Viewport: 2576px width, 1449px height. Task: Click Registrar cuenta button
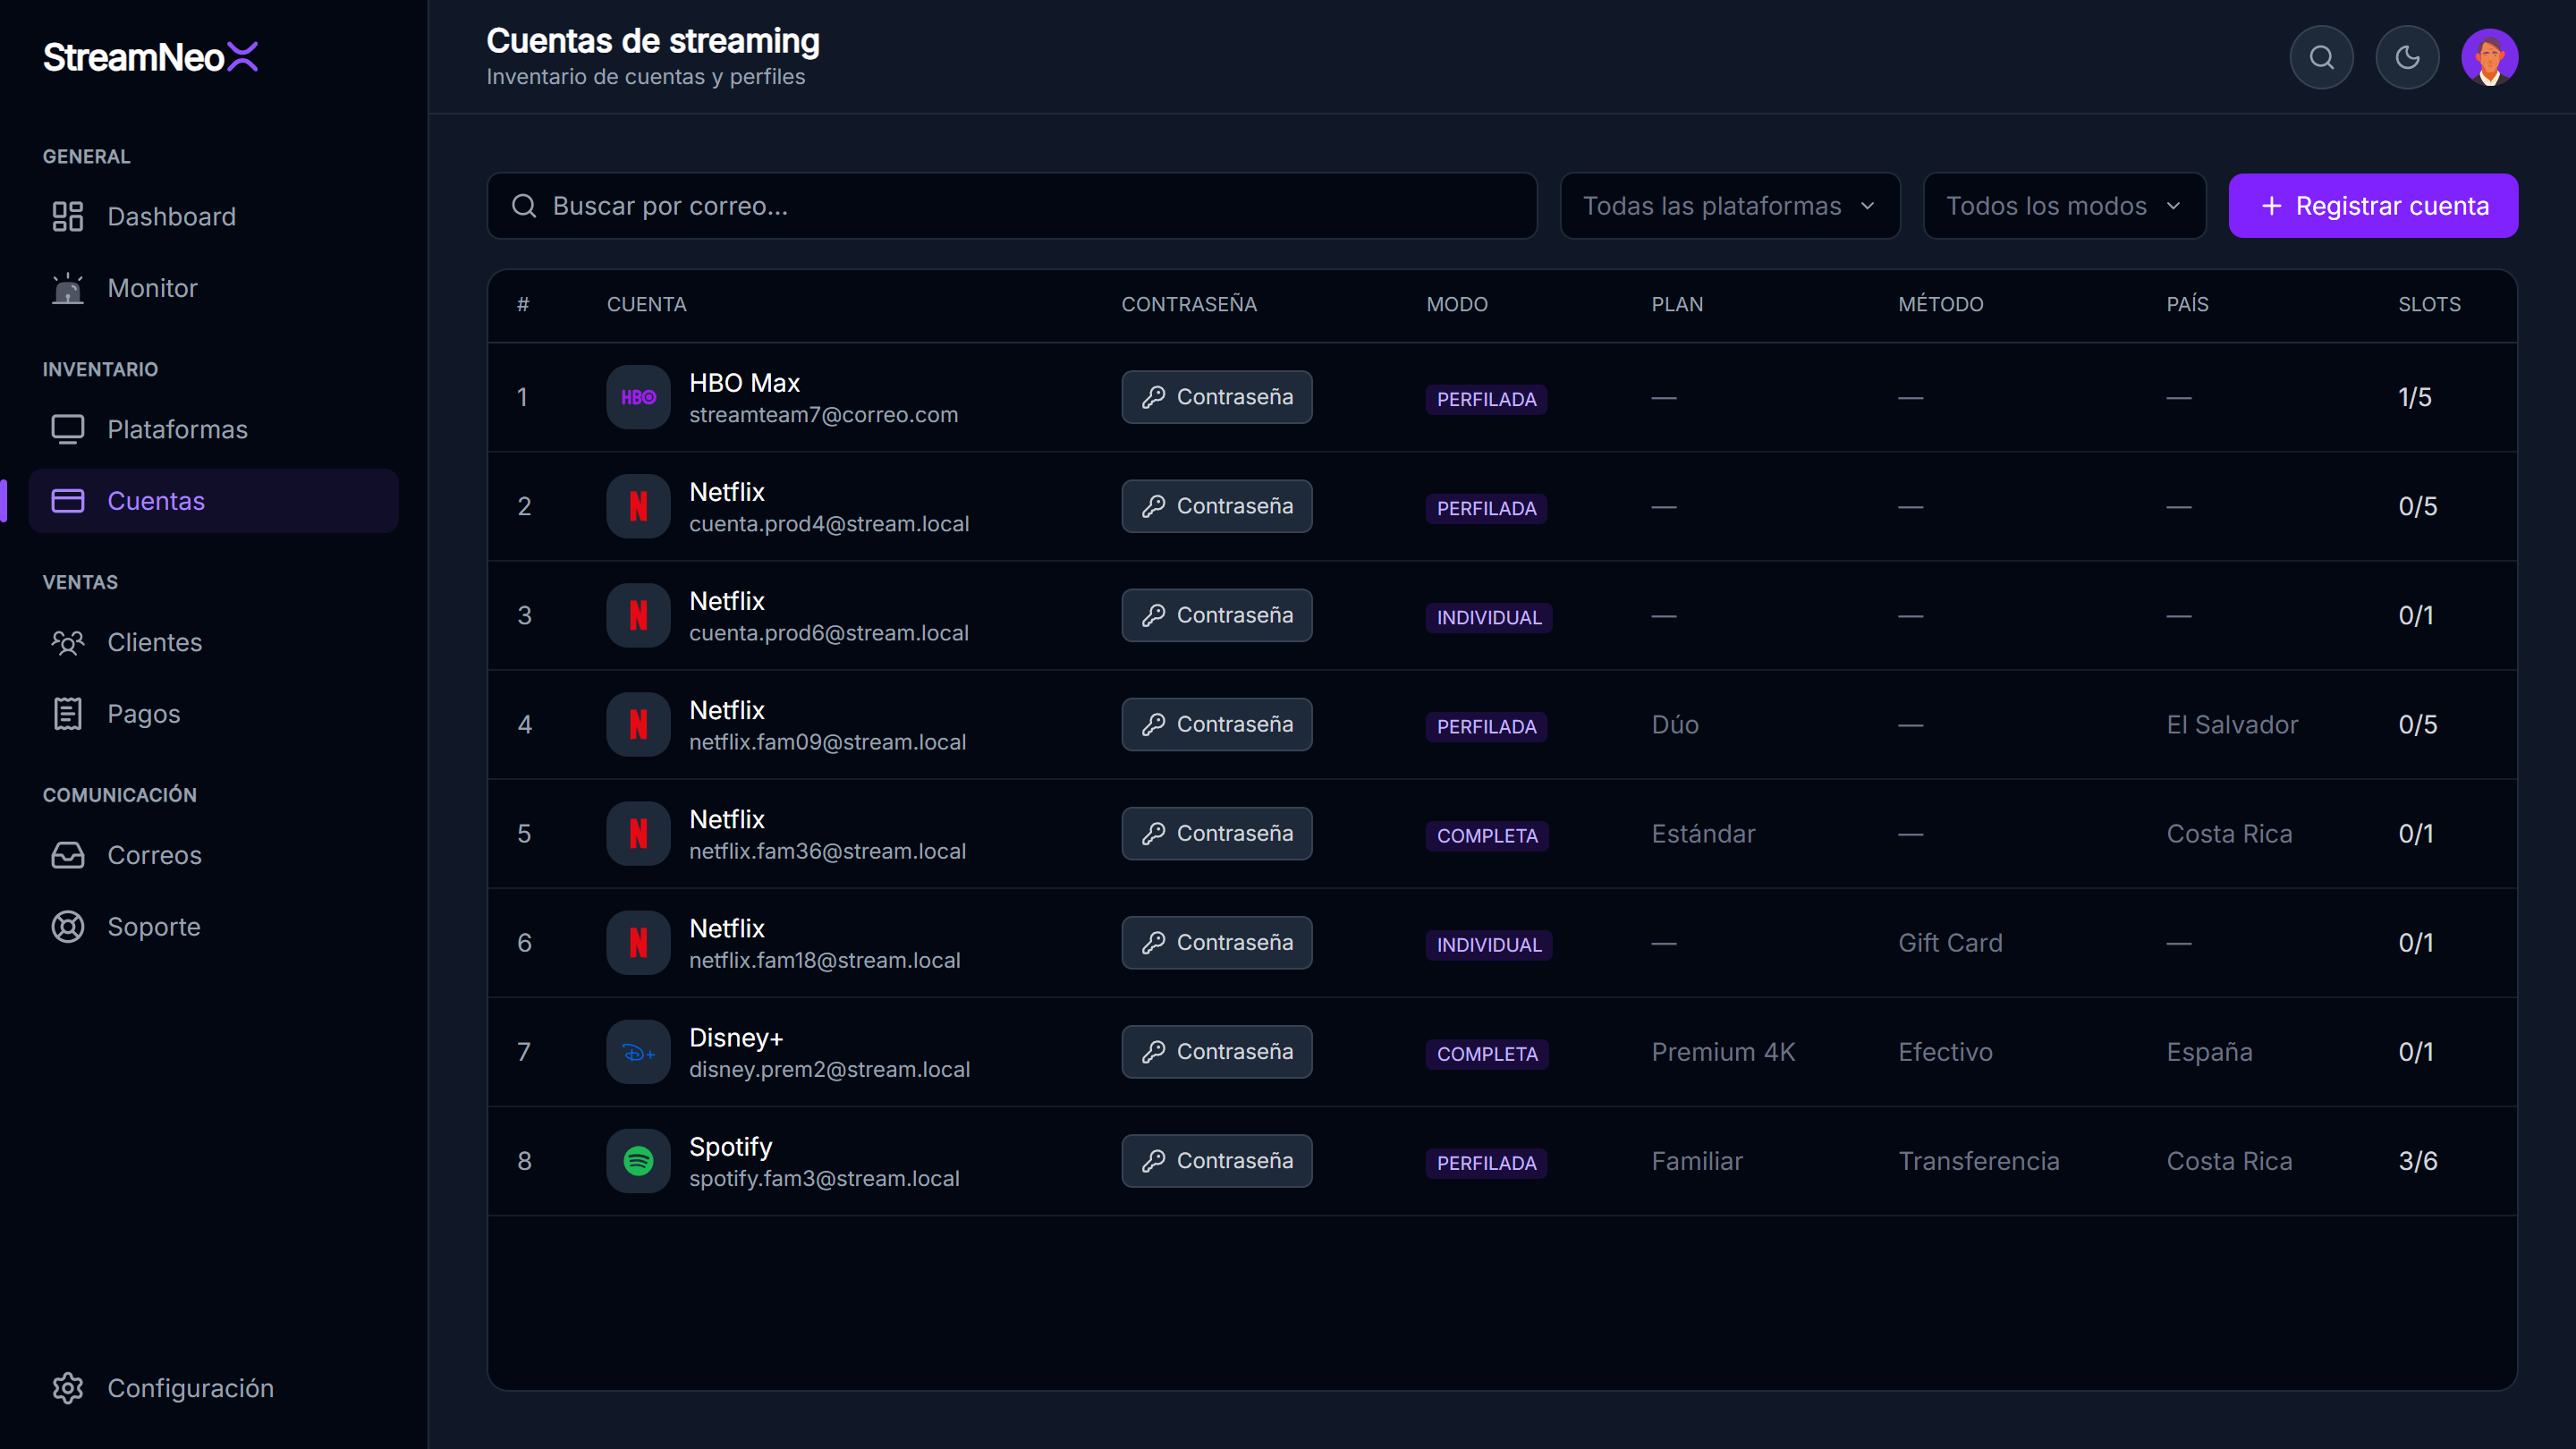pyautogui.click(x=2373, y=206)
